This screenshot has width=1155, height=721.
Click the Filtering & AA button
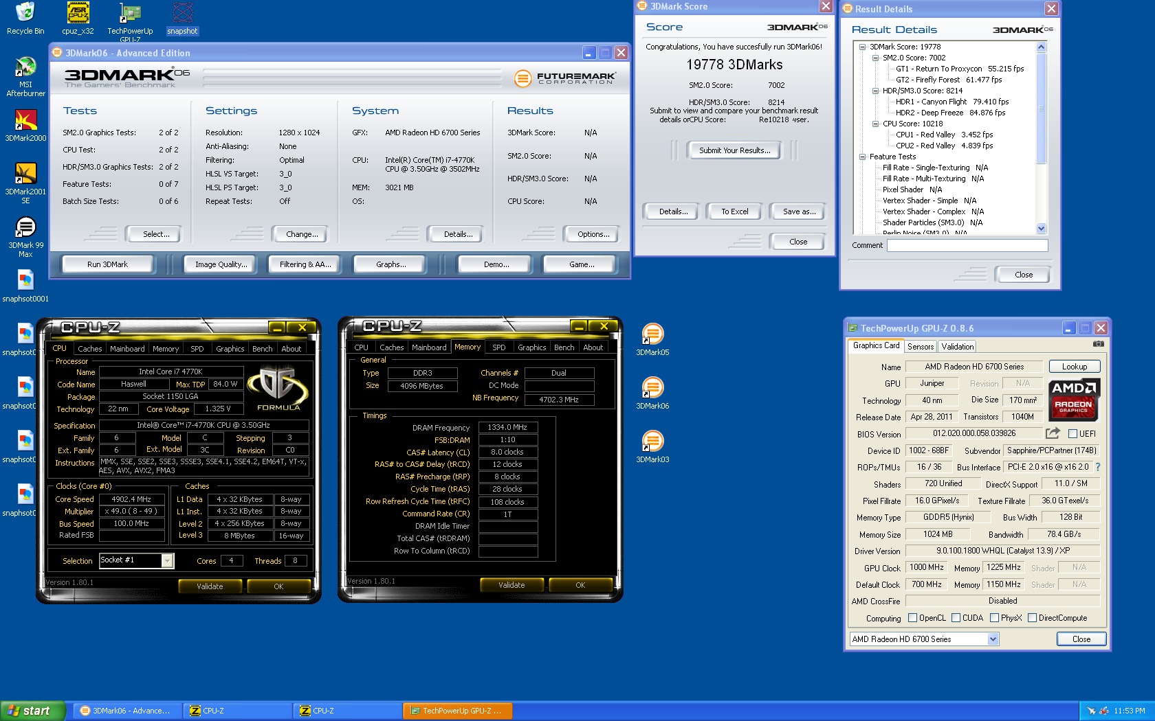pyautogui.click(x=305, y=264)
